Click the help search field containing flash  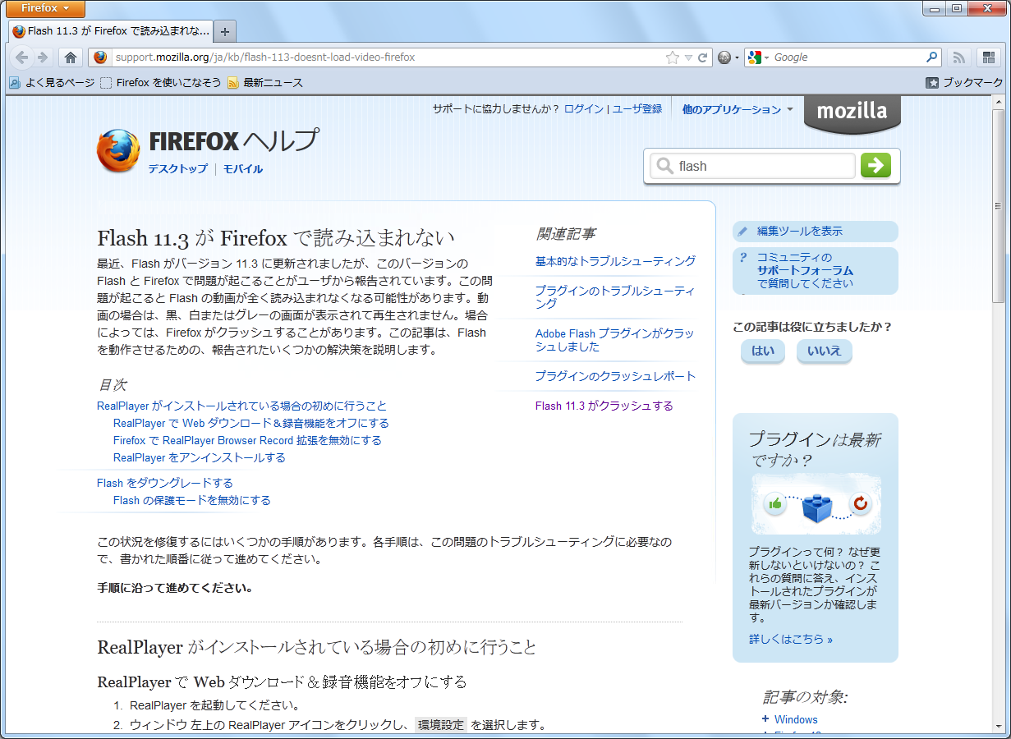tap(752, 166)
